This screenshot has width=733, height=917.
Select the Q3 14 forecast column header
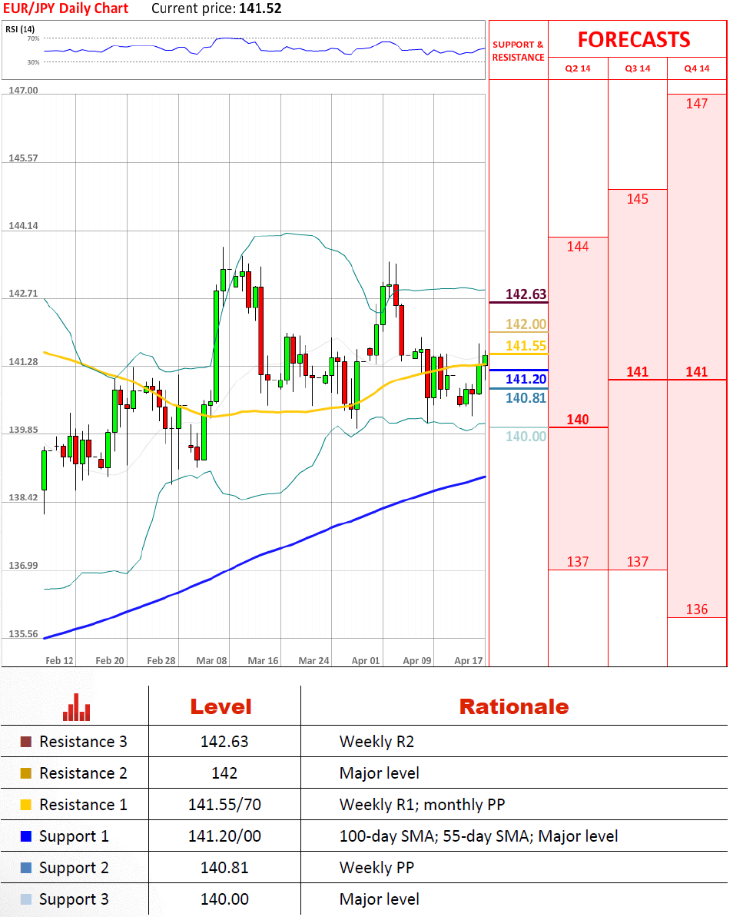[x=637, y=68]
